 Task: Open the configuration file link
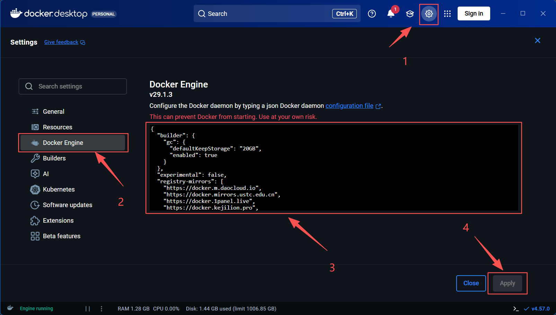point(350,106)
